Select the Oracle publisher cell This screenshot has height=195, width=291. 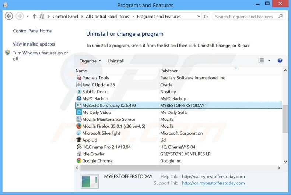[166, 85]
